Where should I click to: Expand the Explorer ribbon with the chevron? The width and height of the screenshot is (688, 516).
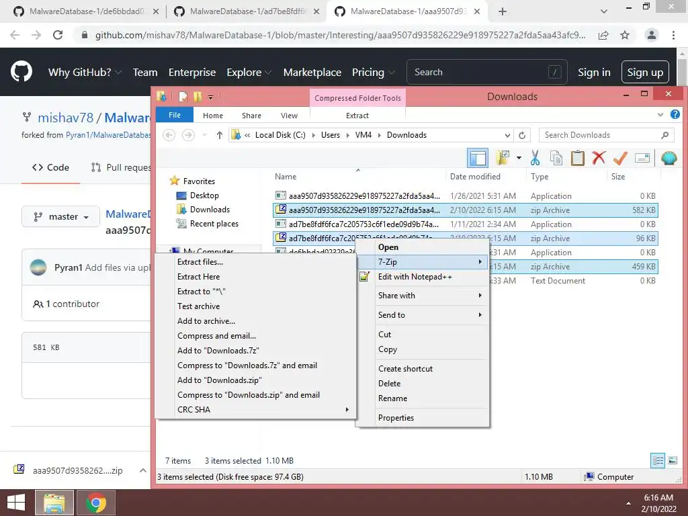click(x=660, y=115)
